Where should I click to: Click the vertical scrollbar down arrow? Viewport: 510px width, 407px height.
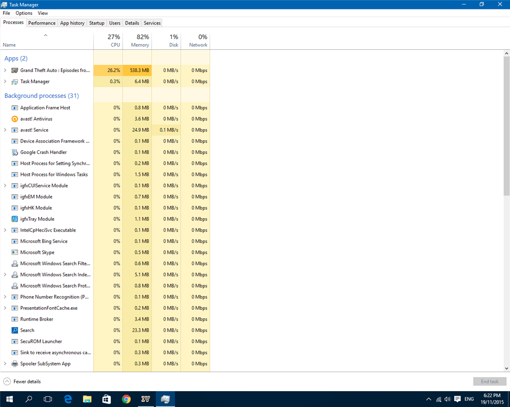click(507, 368)
